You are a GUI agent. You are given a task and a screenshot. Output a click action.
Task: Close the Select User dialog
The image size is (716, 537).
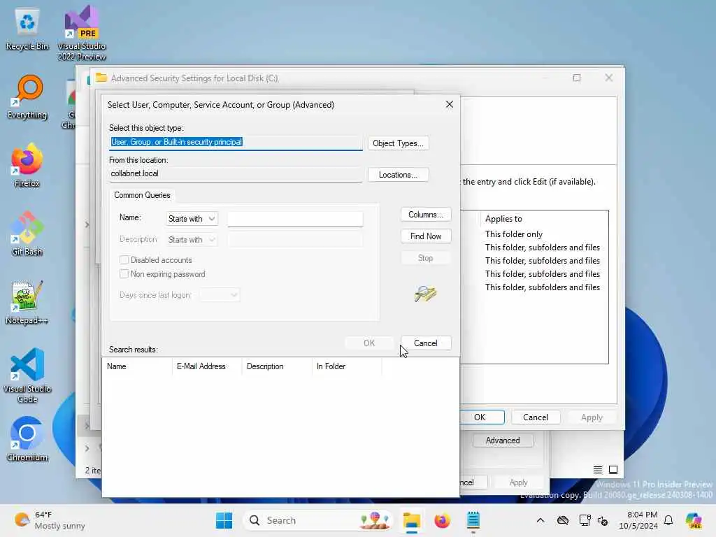coord(450,105)
